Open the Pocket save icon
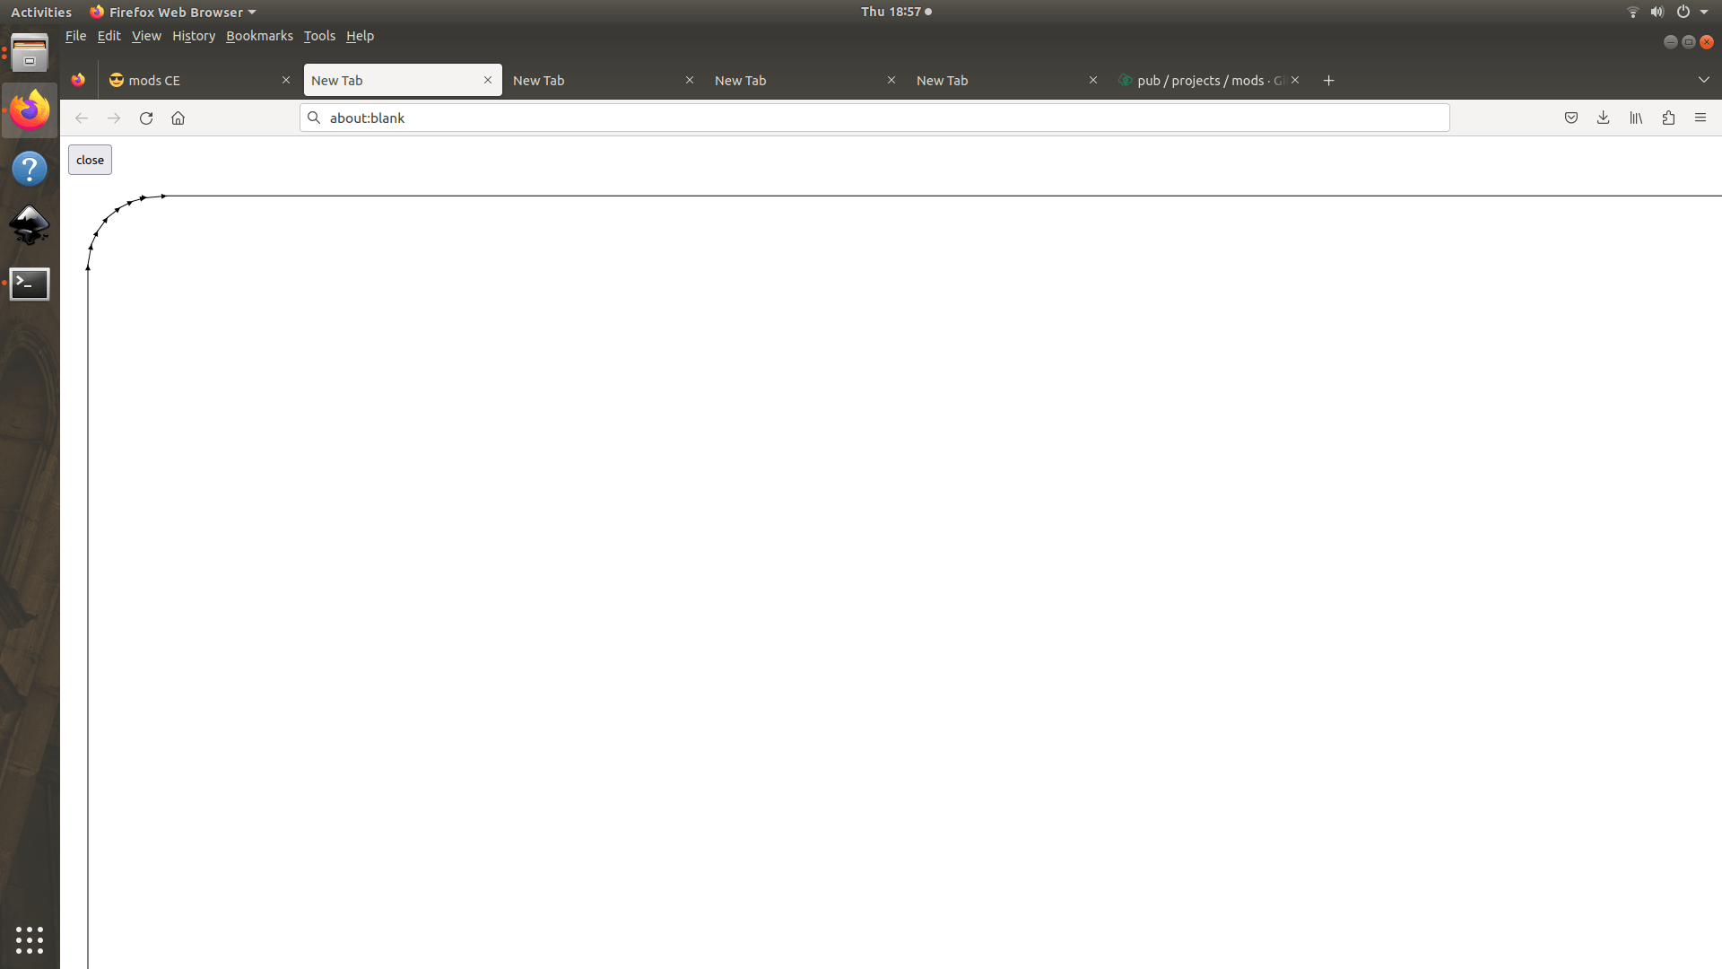The height and width of the screenshot is (969, 1722). pyautogui.click(x=1570, y=118)
